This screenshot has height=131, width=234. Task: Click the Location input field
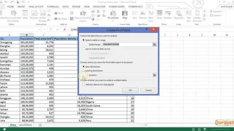click(x=125, y=75)
